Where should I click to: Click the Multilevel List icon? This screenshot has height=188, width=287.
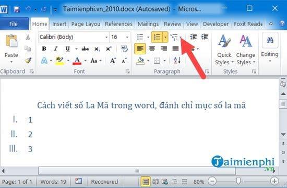tap(174, 37)
